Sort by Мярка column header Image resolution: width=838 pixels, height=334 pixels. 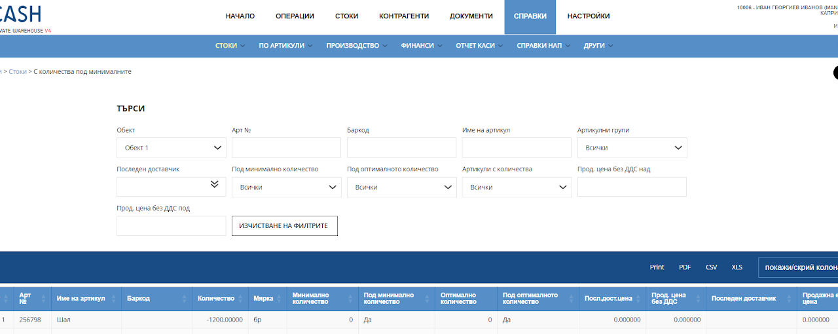click(x=267, y=298)
